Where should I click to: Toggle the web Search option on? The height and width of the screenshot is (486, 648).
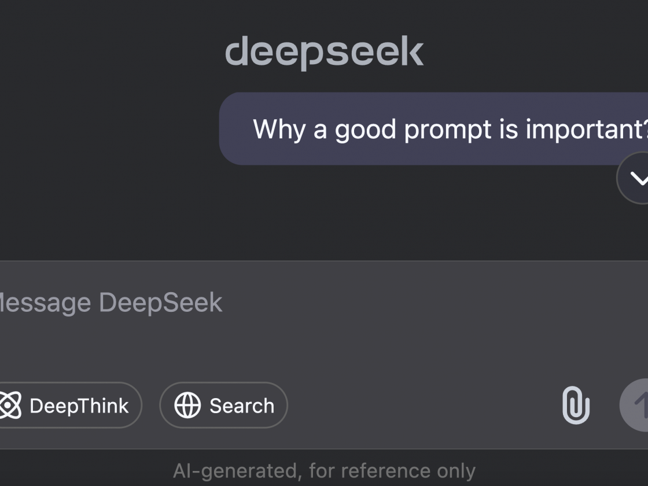coord(223,405)
